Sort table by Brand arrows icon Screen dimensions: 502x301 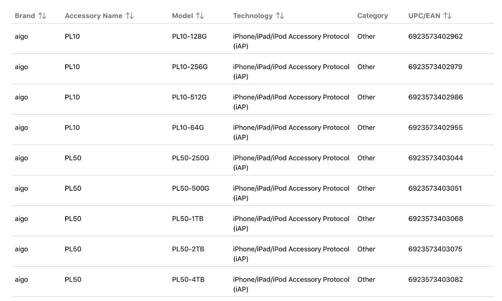(42, 16)
